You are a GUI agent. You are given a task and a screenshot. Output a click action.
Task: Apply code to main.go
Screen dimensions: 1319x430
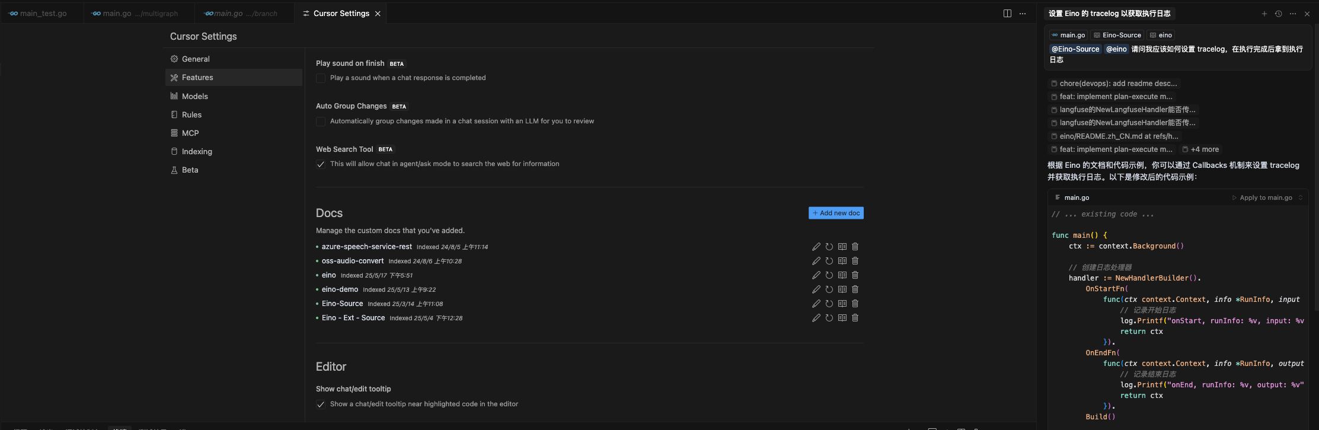[x=1262, y=198]
